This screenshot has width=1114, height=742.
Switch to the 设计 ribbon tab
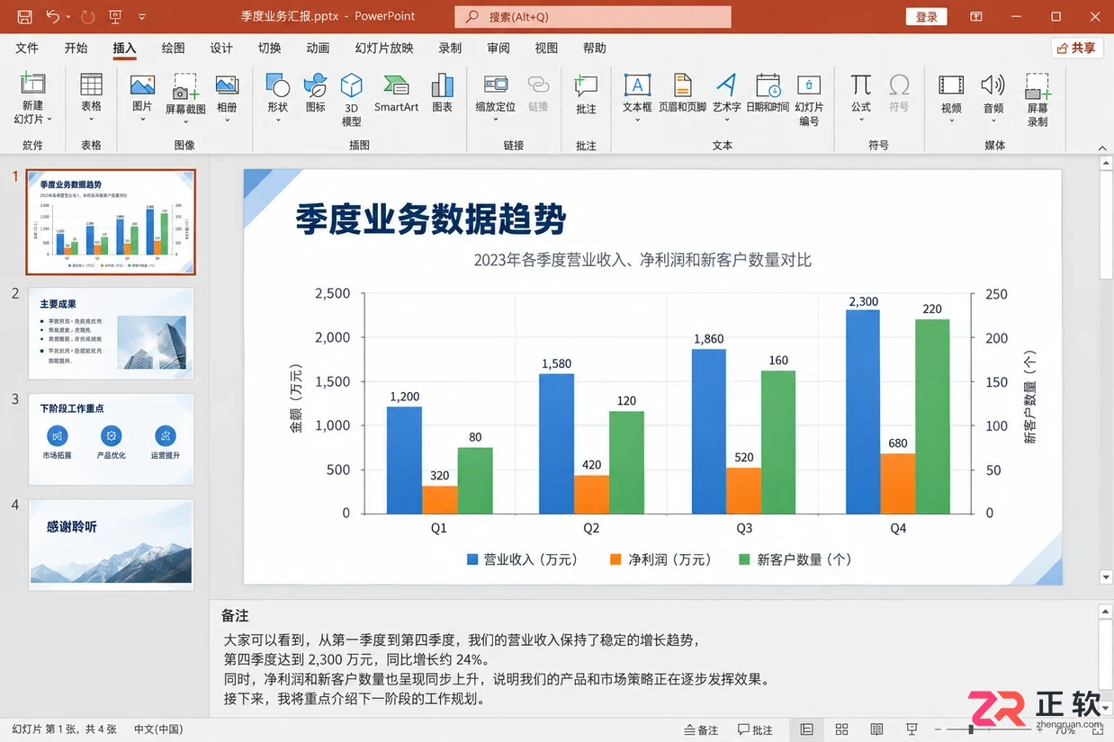pos(221,49)
